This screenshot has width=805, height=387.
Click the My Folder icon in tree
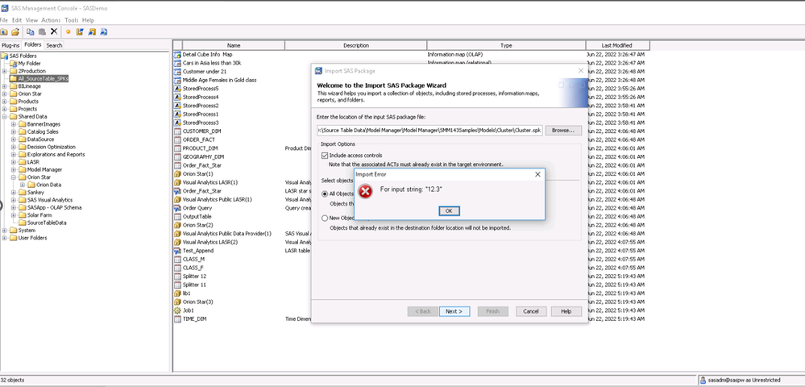[14, 63]
